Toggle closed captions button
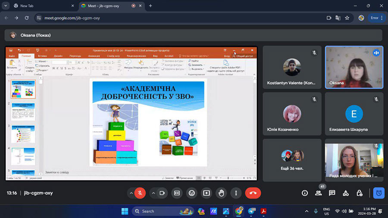Viewport: 388px width, 218px height. pos(177,193)
